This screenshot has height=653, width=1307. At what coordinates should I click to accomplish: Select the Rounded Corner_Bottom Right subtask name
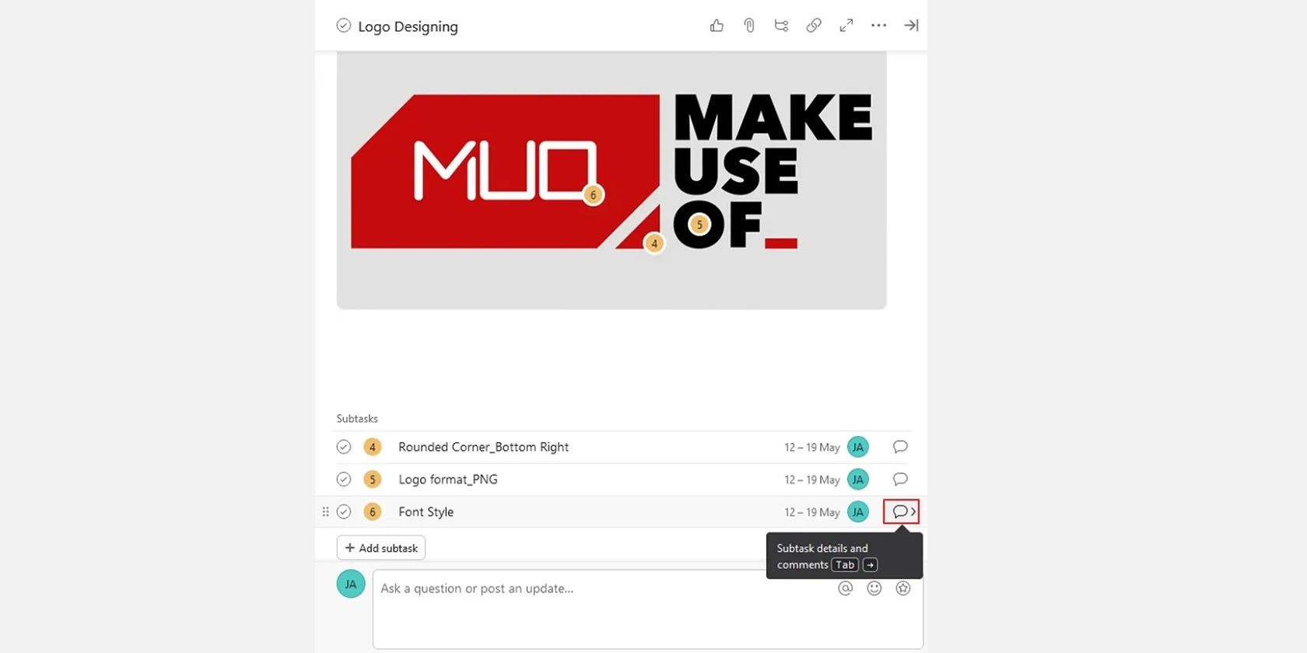[483, 447]
